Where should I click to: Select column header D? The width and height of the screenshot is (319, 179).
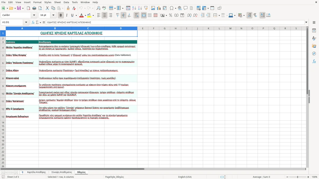[121, 28]
